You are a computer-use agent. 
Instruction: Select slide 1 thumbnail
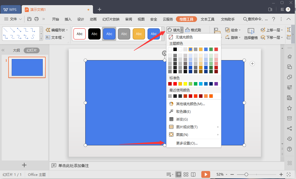pos(27,67)
